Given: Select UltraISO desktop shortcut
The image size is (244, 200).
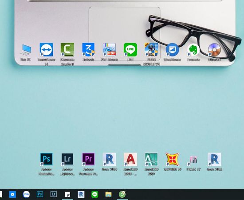Looking at the screenshot, I should [x=214, y=50].
